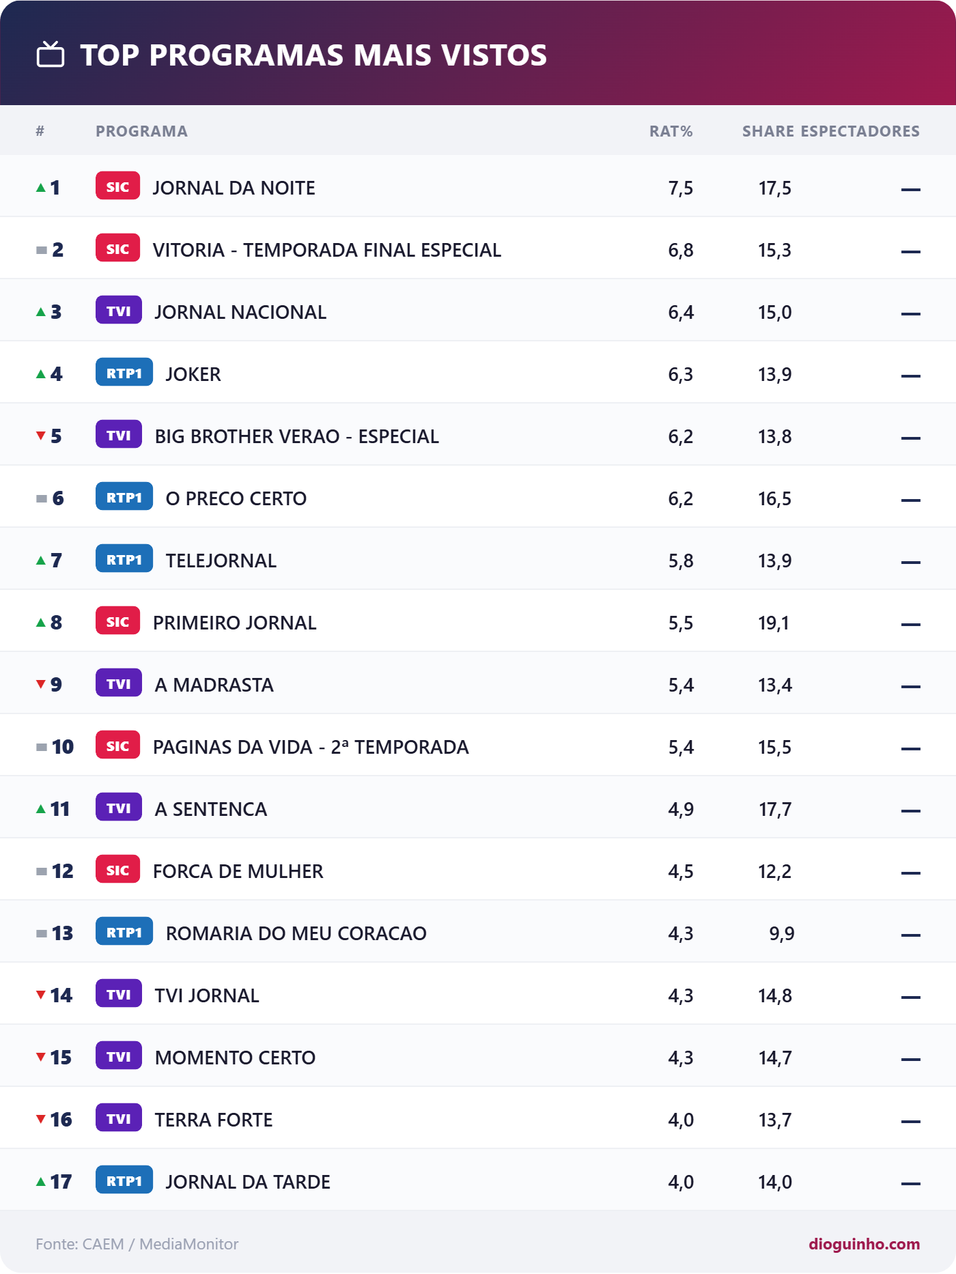956x1274 pixels.
Task: Select the PROGRAMA column header
Action: click(141, 131)
